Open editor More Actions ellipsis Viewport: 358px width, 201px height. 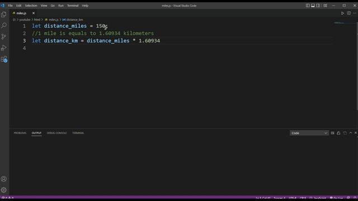[x=355, y=13]
